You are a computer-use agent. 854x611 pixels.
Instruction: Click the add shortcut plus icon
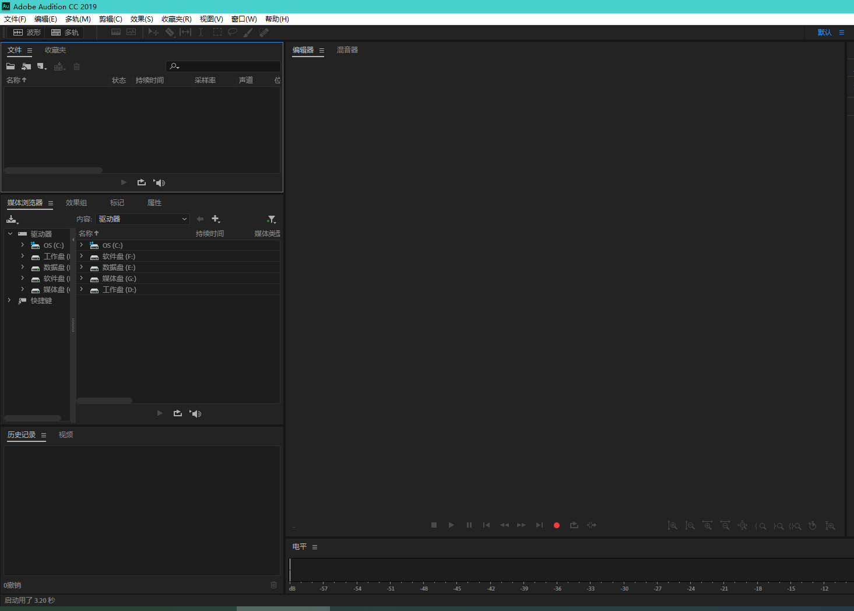pos(216,219)
